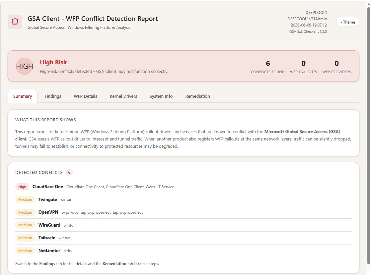Click the nldrv driver name
The image size is (371, 275).
coord(68,251)
